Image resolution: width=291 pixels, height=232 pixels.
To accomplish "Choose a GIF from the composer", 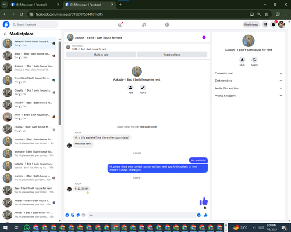I will pyautogui.click(x=83, y=215).
